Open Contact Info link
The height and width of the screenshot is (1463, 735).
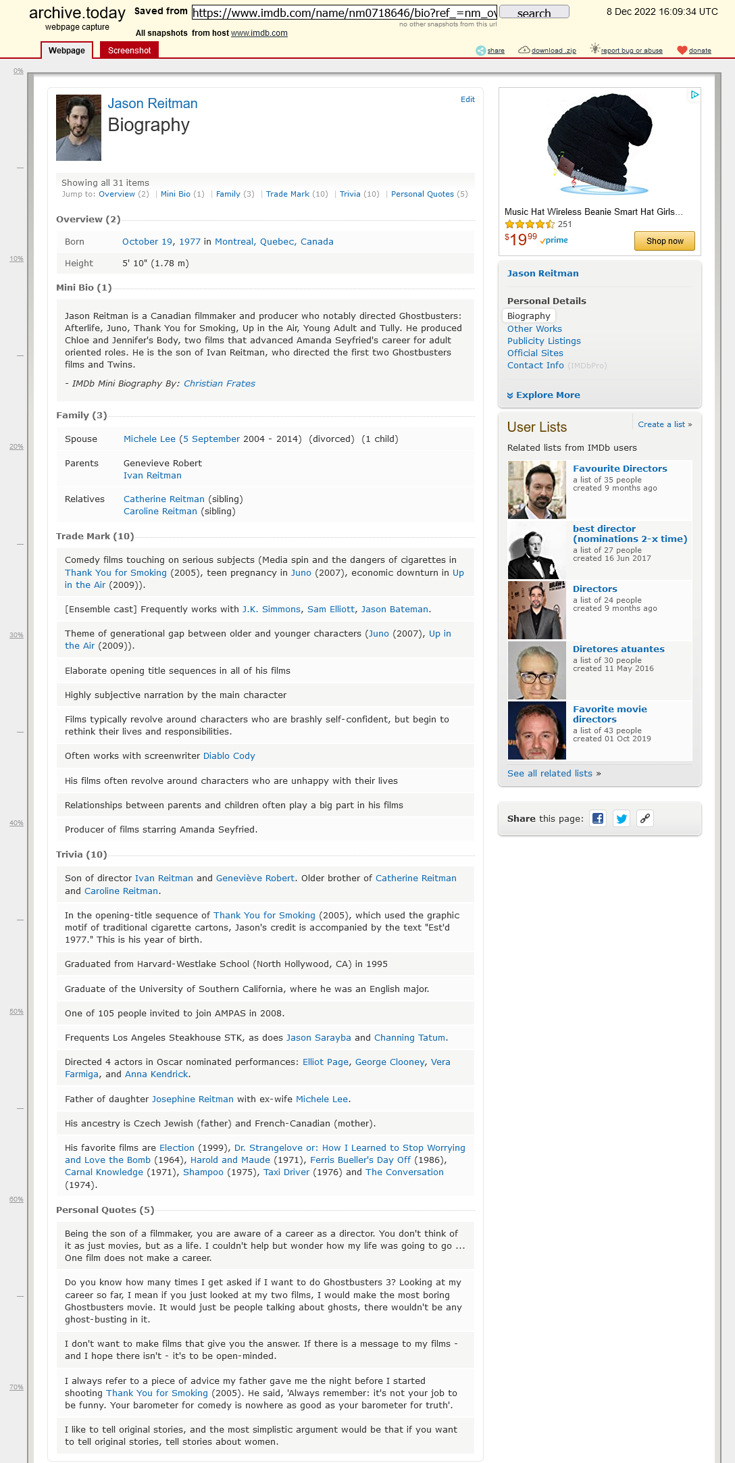535,366
